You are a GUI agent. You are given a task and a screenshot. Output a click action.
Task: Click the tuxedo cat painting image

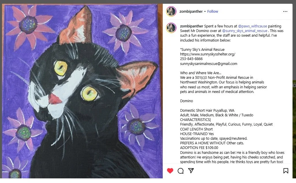82,91
